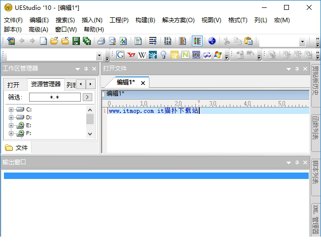
Task: Click the Google search icon
Action: (120, 55)
